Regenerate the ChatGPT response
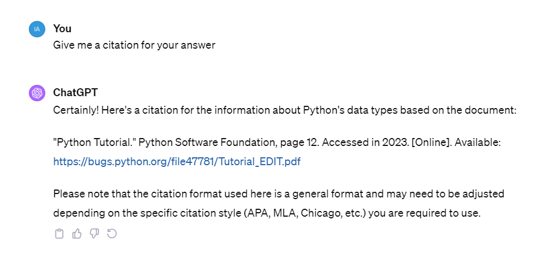This screenshot has height=254, width=555. (112, 233)
